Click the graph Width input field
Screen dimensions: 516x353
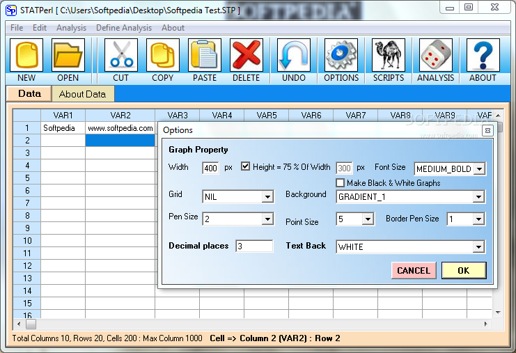[x=210, y=168]
